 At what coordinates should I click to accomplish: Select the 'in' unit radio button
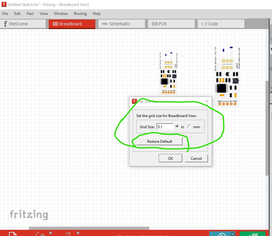tap(177, 126)
